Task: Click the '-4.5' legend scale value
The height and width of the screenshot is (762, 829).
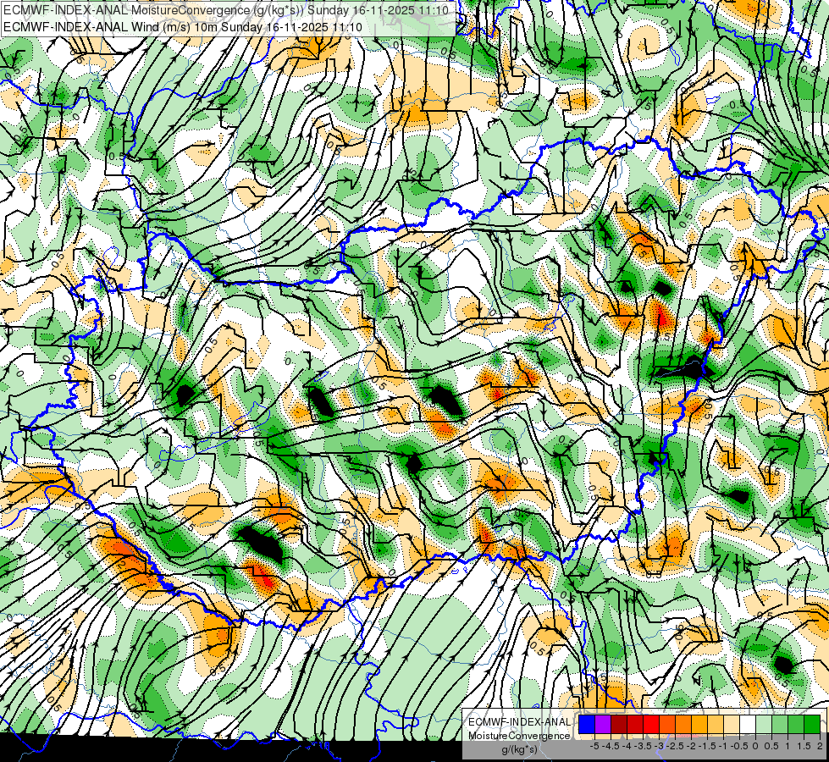Action: pos(611,746)
